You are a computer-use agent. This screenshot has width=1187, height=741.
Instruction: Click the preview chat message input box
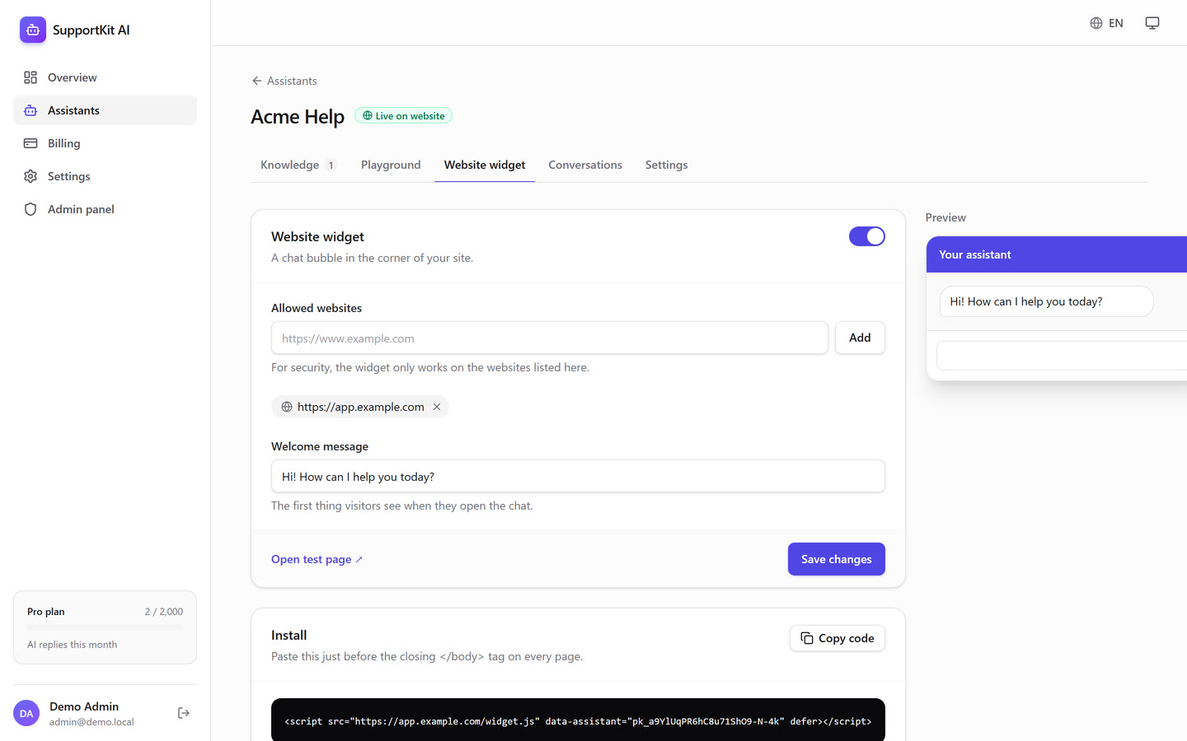[x=1062, y=356]
